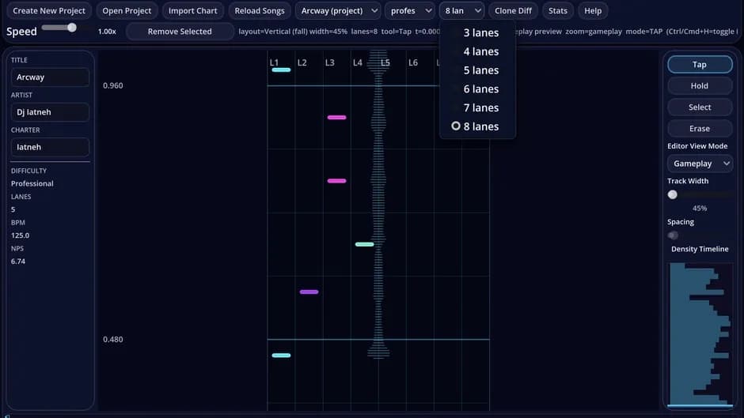The height and width of the screenshot is (418, 744).
Task: Select the Hold tool
Action: [x=700, y=86]
